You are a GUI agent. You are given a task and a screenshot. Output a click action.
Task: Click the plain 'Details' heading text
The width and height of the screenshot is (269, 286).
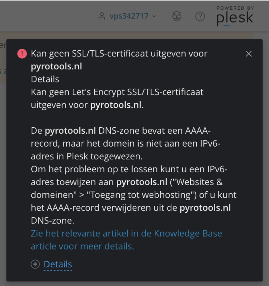pyautogui.click(x=45, y=79)
